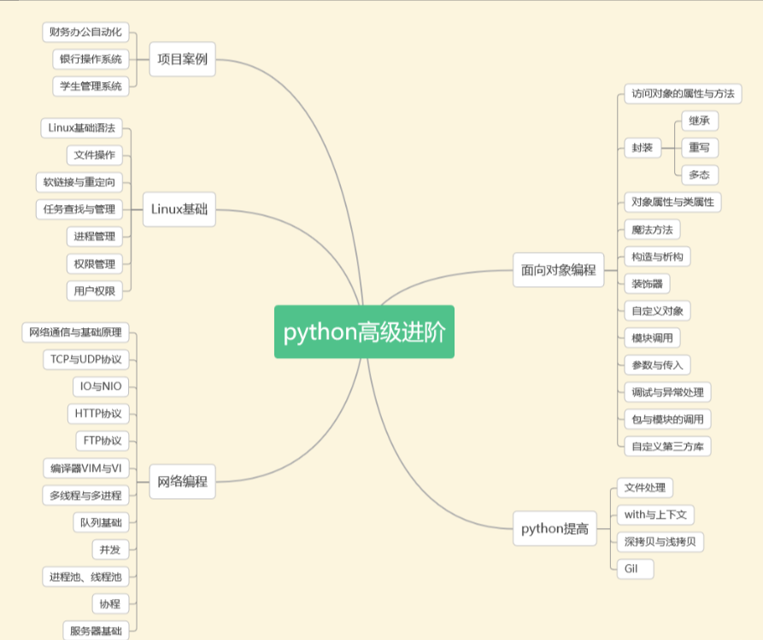The height and width of the screenshot is (640, 763).
Task: Click the 软链接与重定向 node
Action: (x=79, y=182)
